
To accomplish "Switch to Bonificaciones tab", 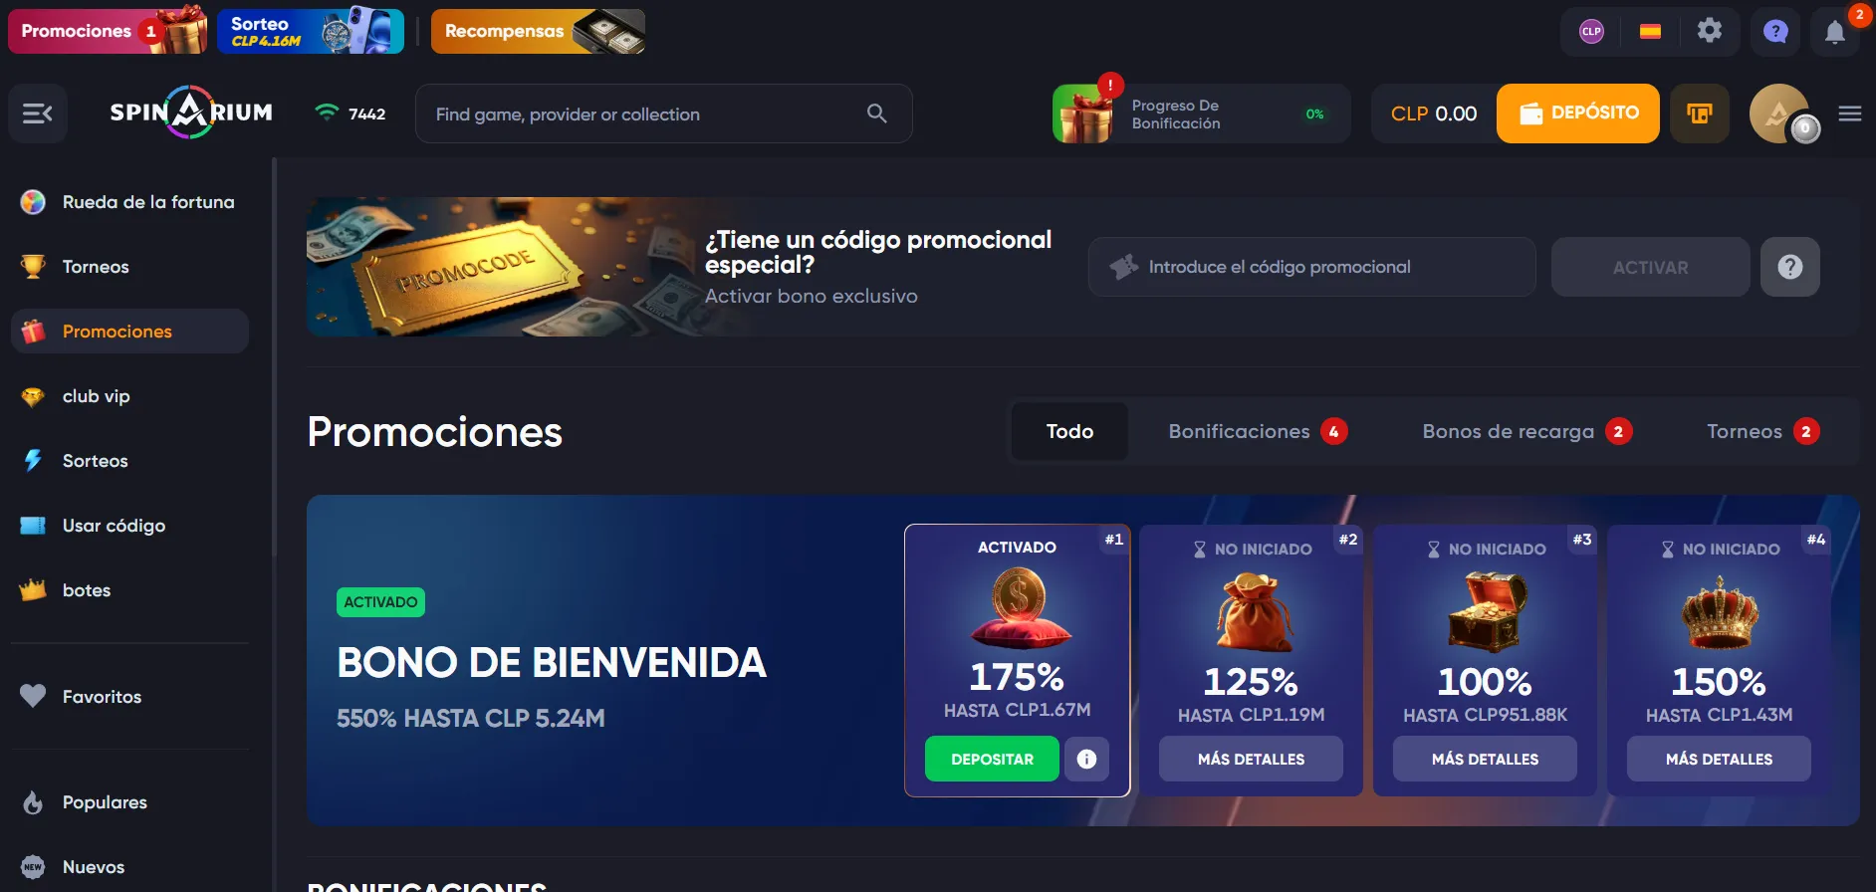I will (1258, 431).
